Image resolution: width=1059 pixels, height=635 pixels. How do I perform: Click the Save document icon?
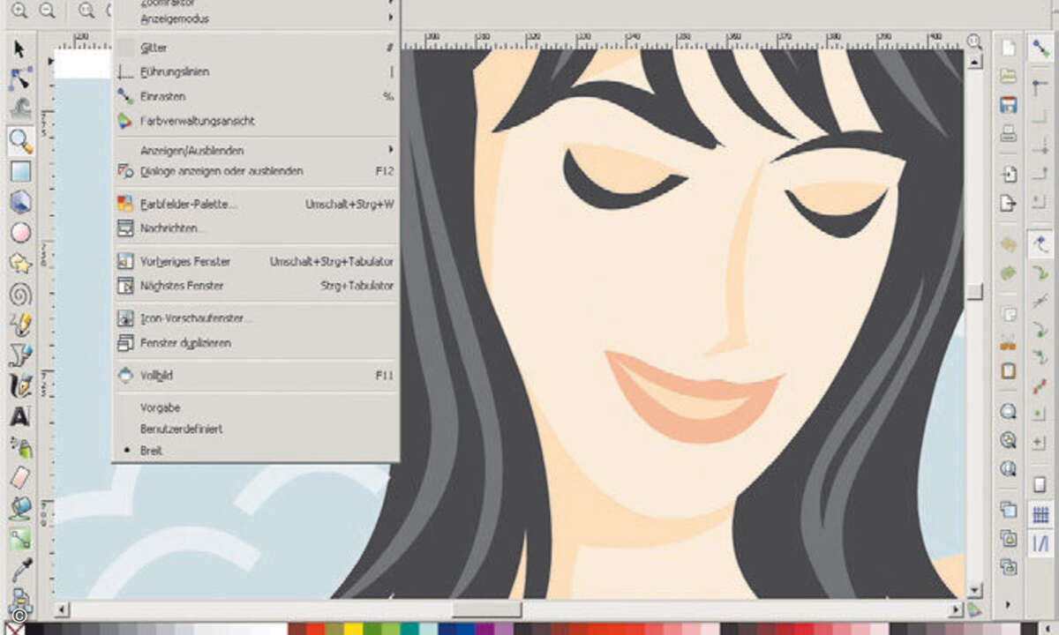point(1008,105)
